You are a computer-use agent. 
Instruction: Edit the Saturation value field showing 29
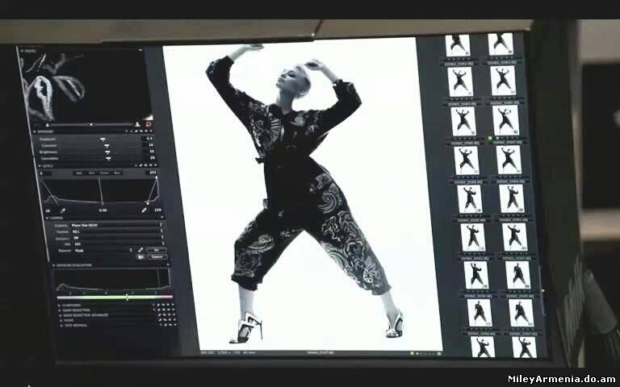[x=149, y=157]
